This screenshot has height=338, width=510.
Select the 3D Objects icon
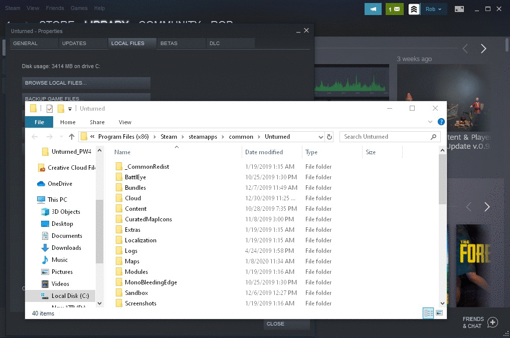pyautogui.click(x=45, y=212)
